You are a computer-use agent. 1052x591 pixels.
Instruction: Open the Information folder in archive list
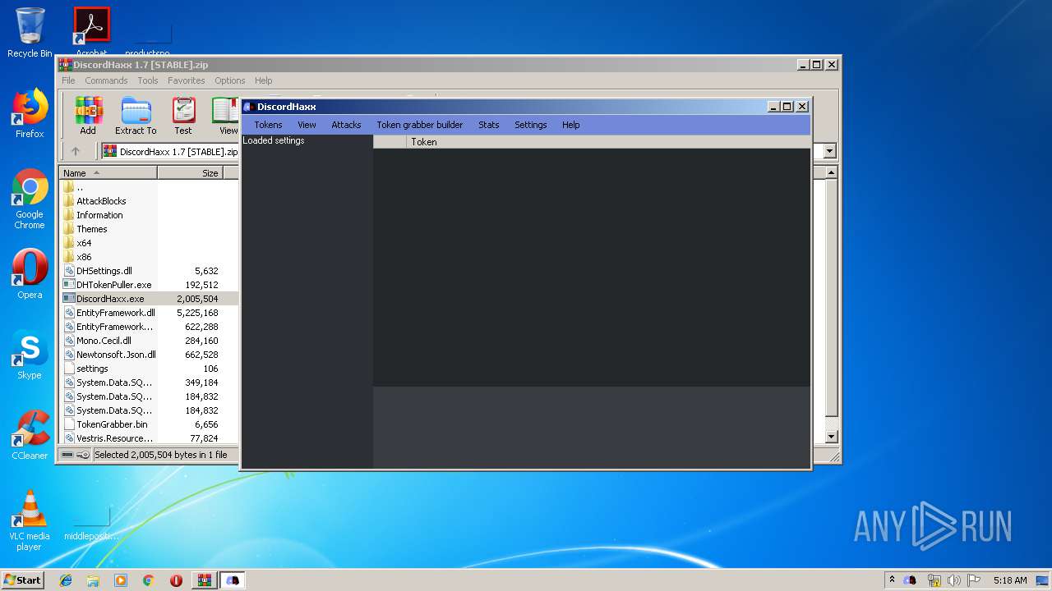99,215
